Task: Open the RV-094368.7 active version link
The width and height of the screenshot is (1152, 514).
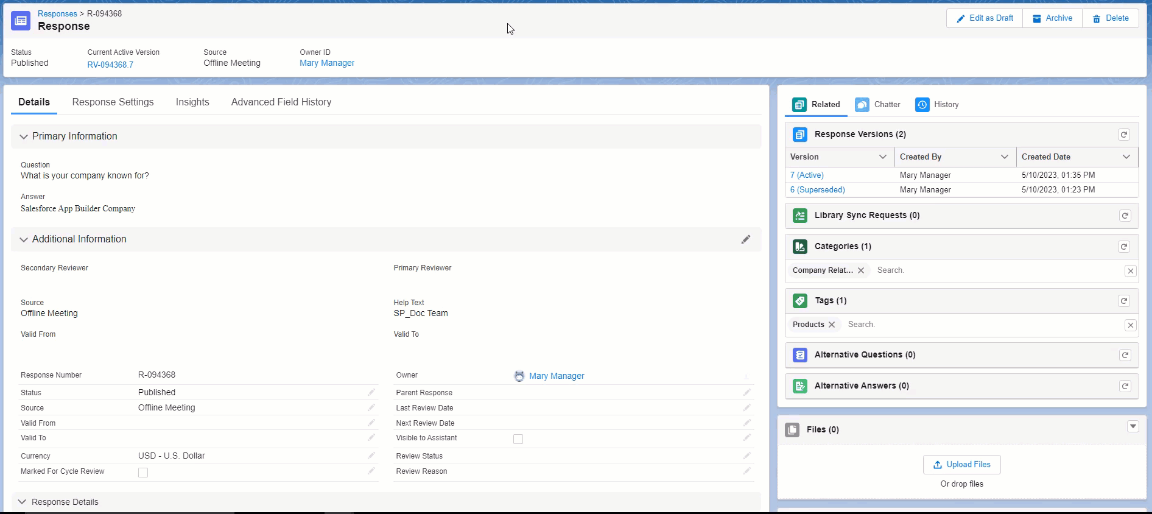Action: click(110, 65)
